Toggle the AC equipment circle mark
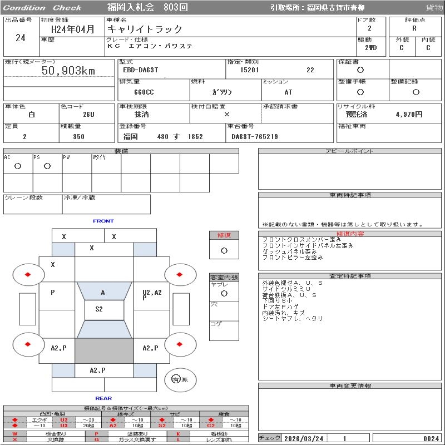 18,166
